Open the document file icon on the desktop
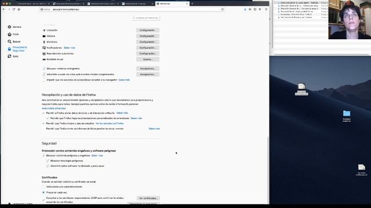 pyautogui.click(x=301, y=86)
